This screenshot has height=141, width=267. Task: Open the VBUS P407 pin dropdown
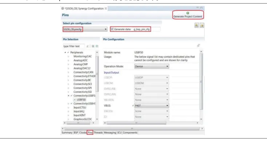pos(152,106)
